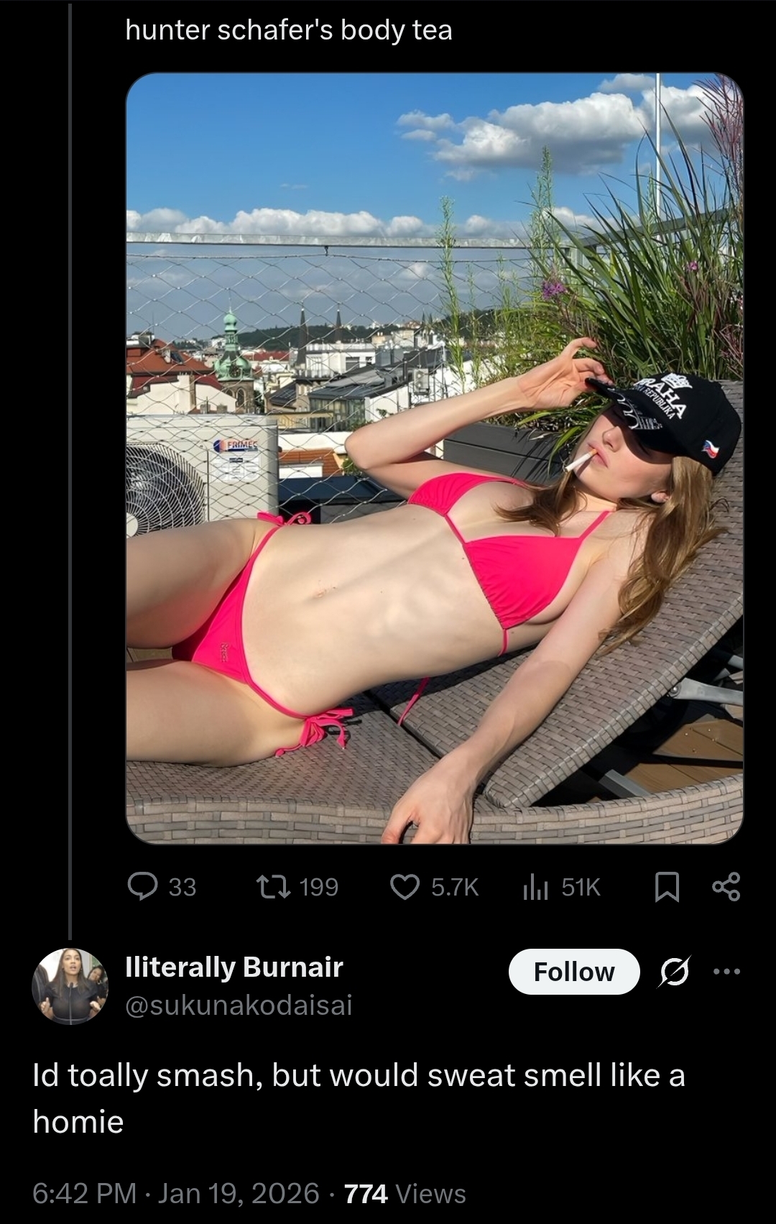Image resolution: width=776 pixels, height=1224 pixels.
Task: Open the share icon
Action: pyautogui.click(x=726, y=887)
